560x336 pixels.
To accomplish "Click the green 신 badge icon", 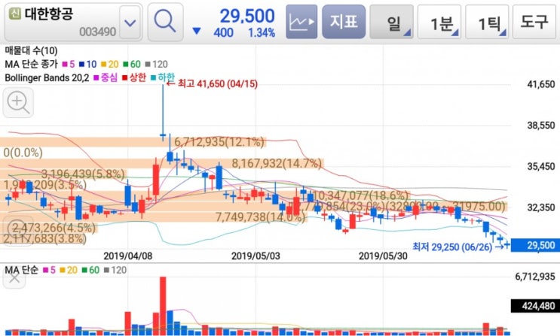I will coord(14,14).
